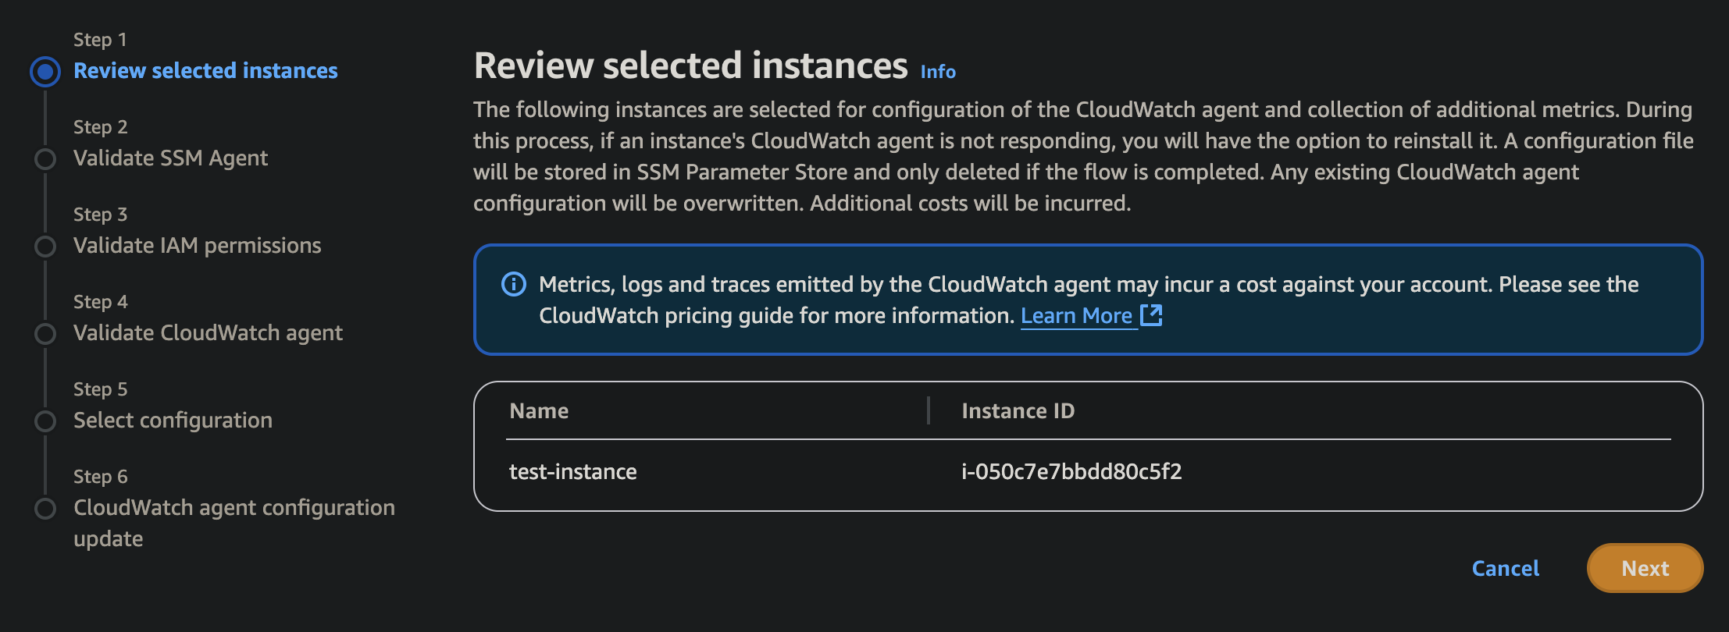This screenshot has width=1729, height=632.
Task: Click the info circle icon in the banner
Action: [x=513, y=284]
